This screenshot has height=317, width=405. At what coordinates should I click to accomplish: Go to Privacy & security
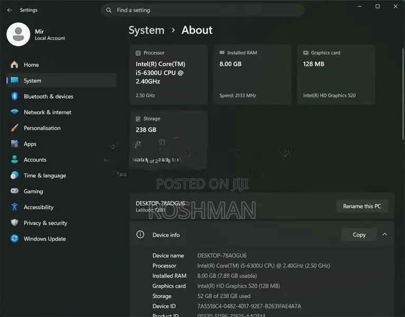coord(61,223)
